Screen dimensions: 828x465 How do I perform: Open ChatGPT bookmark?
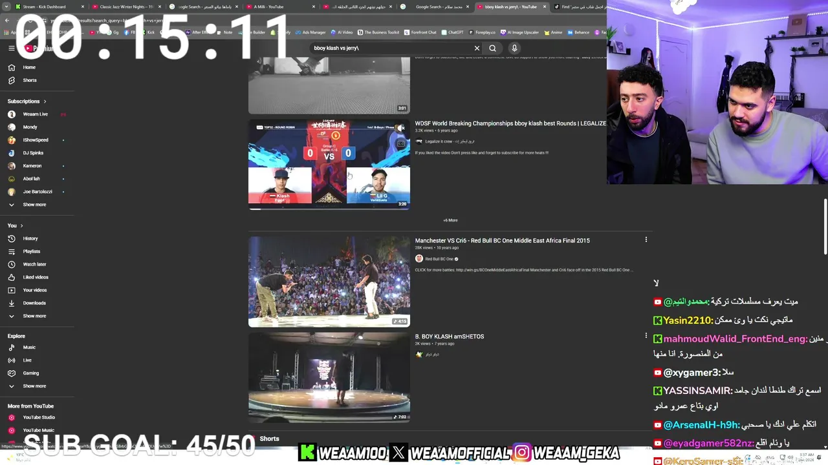[x=452, y=32]
